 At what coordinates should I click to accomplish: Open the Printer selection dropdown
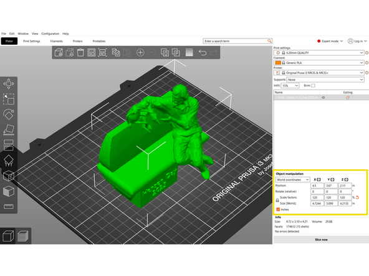point(319,73)
